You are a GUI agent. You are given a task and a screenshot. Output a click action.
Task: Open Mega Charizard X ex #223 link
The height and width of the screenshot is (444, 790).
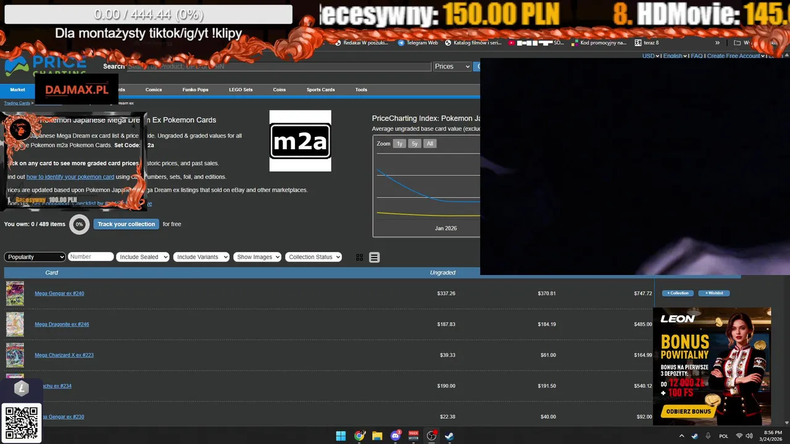[64, 355]
